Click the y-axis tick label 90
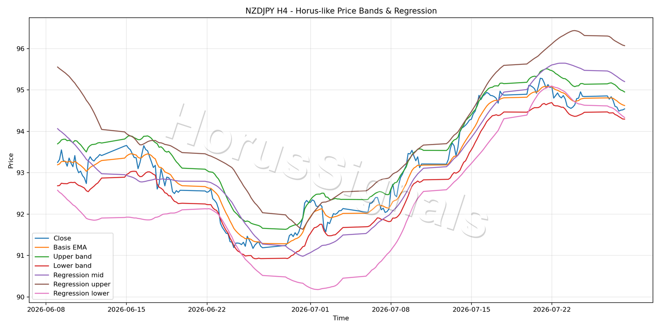 pos(21,297)
